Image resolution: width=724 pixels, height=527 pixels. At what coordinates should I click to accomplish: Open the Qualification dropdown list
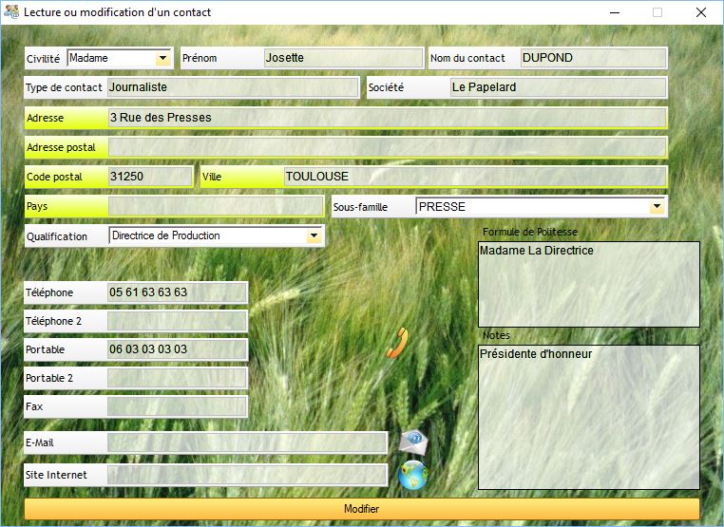point(314,235)
